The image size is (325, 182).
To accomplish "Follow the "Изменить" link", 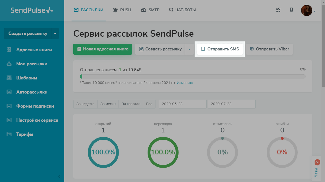I will click(185, 83).
